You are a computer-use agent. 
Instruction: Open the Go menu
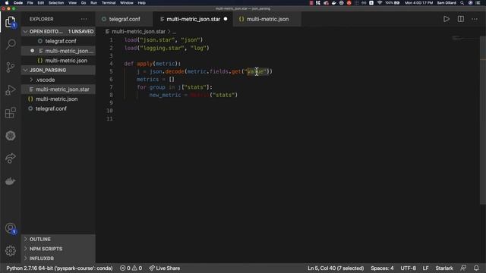(84, 3)
